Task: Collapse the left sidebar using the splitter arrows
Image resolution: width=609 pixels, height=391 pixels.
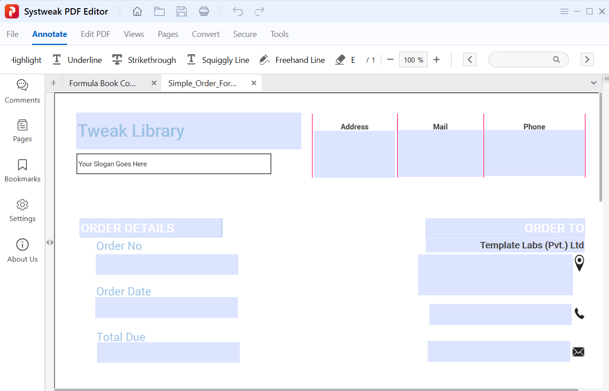Action: [x=50, y=242]
